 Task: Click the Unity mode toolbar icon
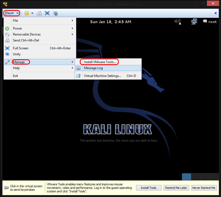[55, 14]
